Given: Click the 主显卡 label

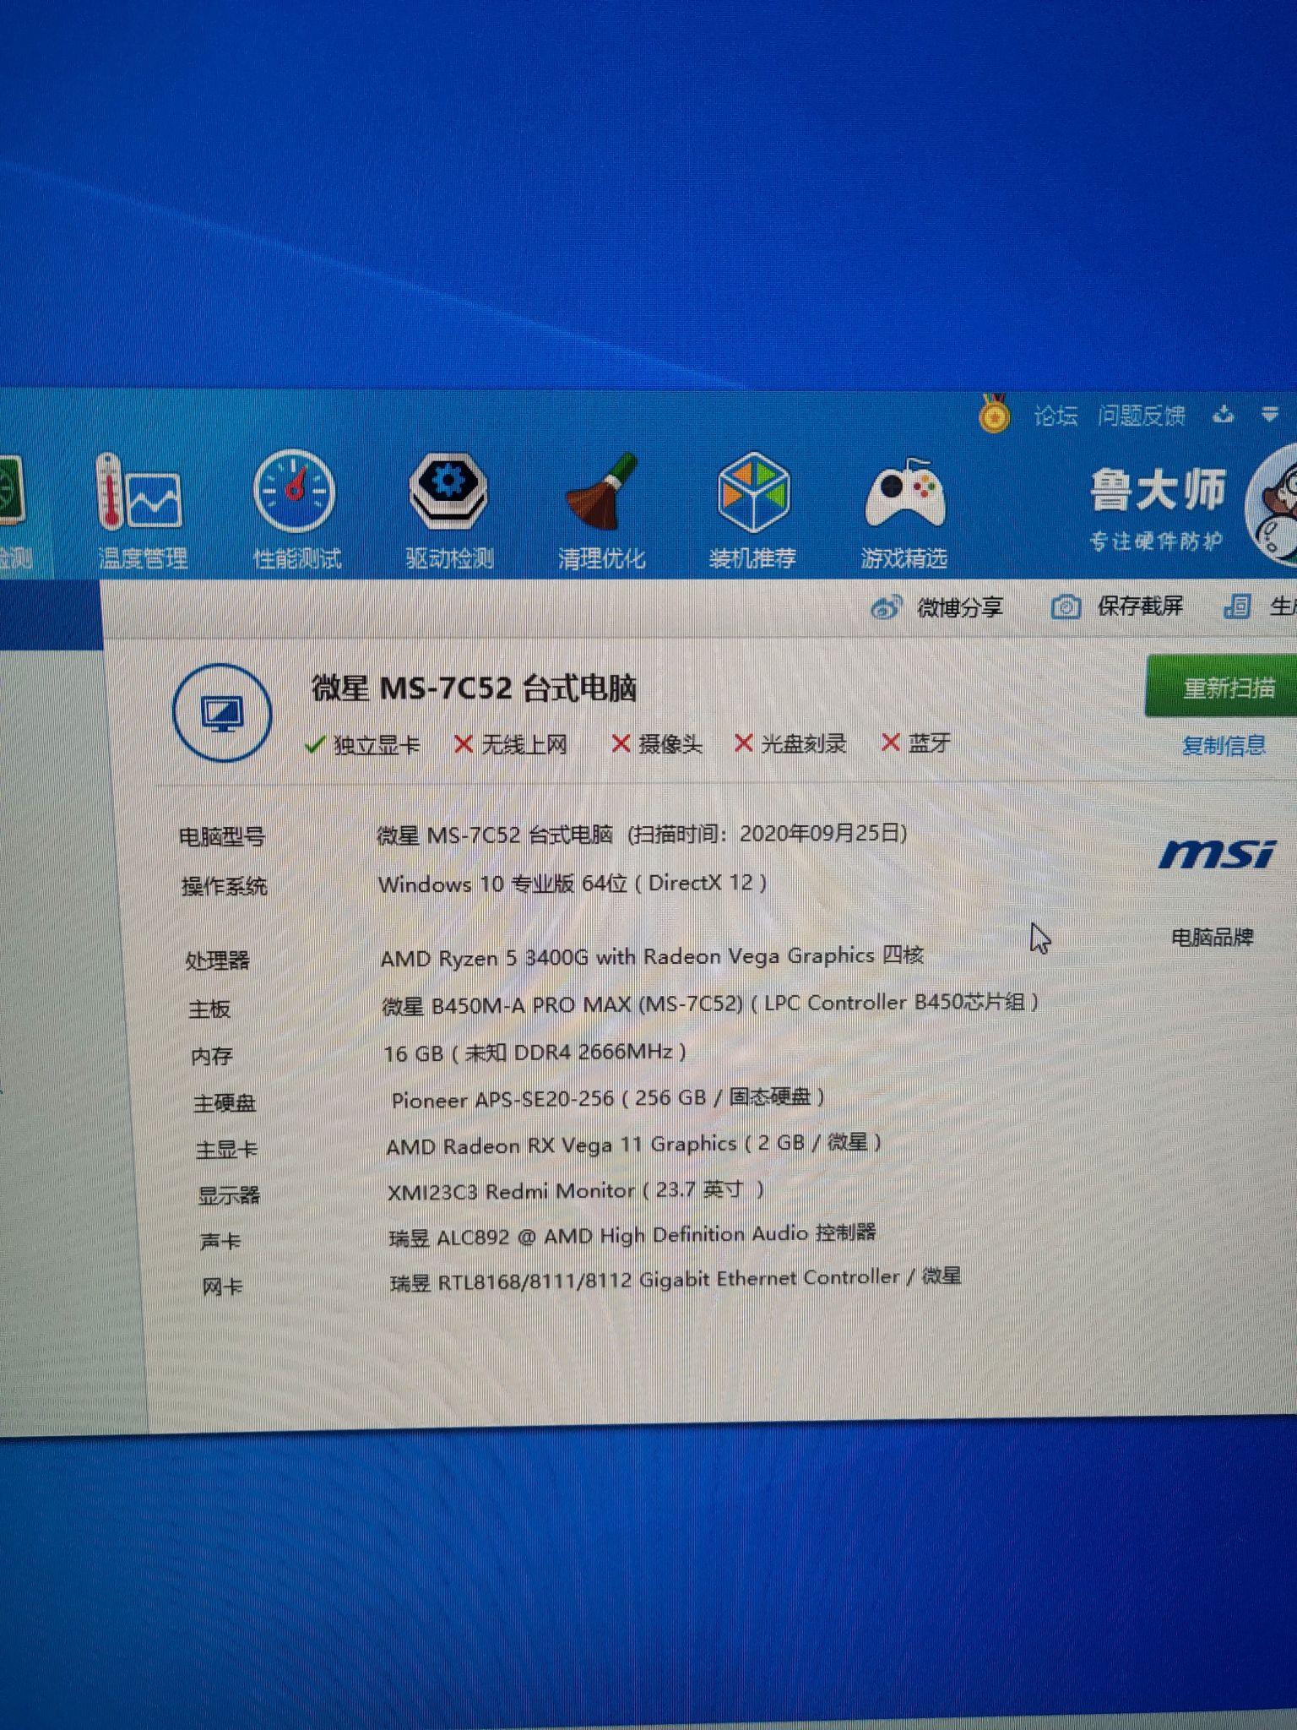Looking at the screenshot, I should 227,1150.
